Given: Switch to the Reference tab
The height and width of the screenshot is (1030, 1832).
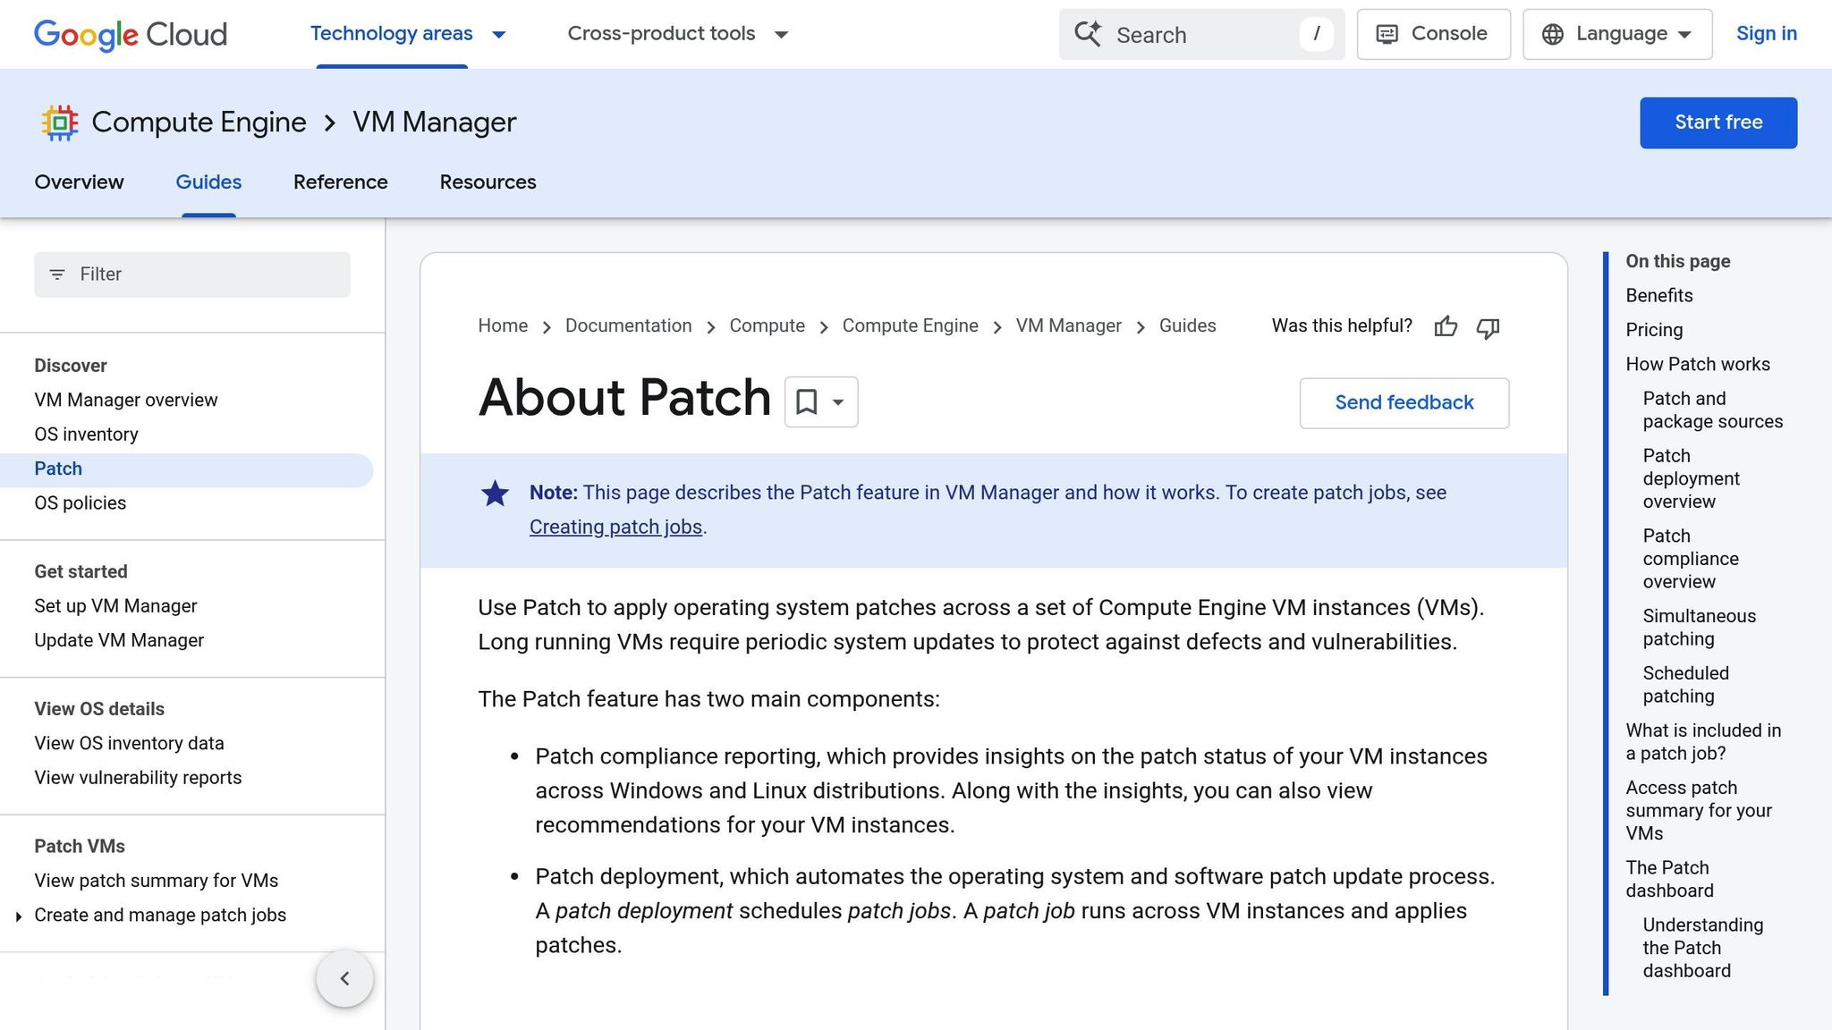Looking at the screenshot, I should 340,182.
